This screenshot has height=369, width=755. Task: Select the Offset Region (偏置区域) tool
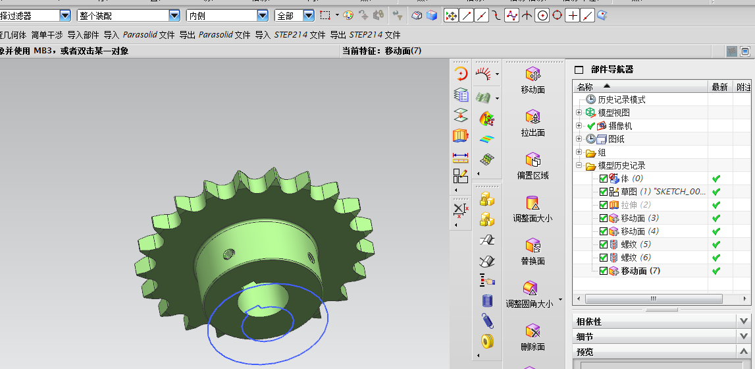pyautogui.click(x=533, y=166)
